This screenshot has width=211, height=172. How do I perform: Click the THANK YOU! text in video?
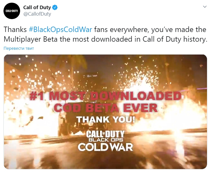pyautogui.click(x=106, y=120)
